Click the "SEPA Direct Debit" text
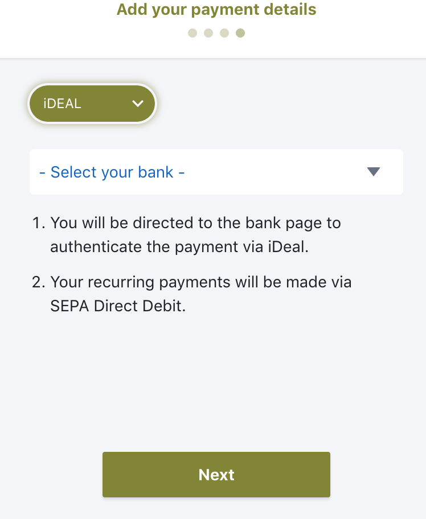 pos(118,306)
